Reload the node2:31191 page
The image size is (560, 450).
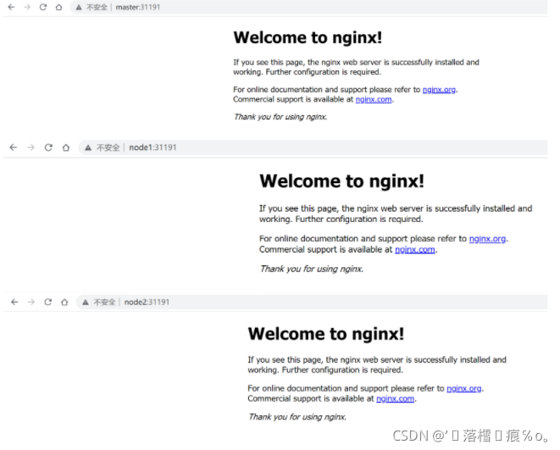coord(47,303)
